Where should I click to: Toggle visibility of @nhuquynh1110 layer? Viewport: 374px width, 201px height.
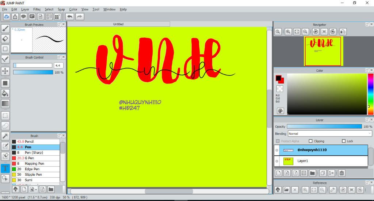tap(277, 150)
